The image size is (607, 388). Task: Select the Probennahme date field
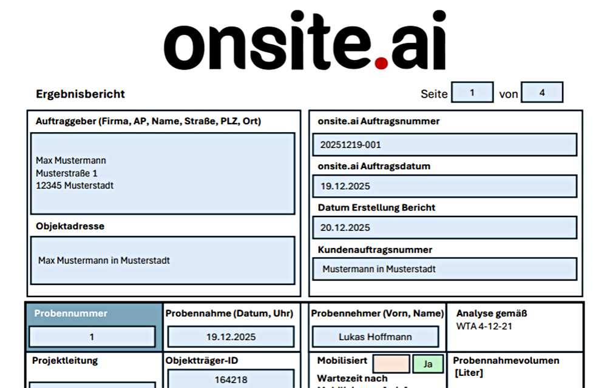(x=231, y=336)
